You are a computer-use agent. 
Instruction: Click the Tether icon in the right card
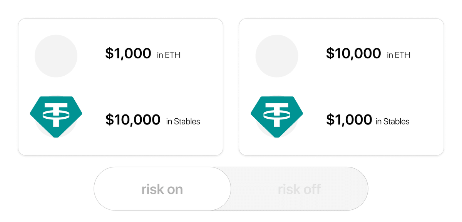(x=277, y=116)
